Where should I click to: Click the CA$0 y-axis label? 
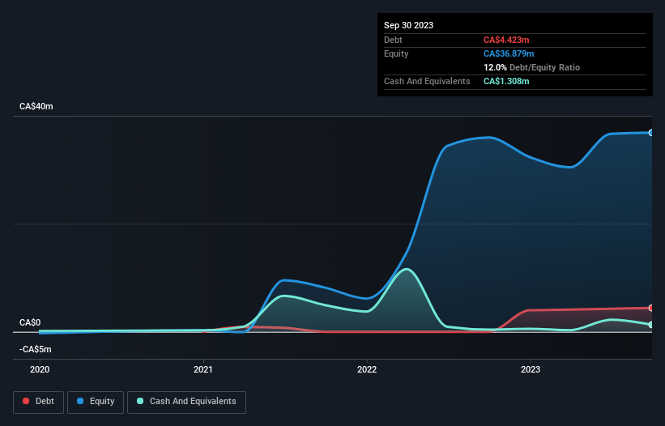pos(30,322)
